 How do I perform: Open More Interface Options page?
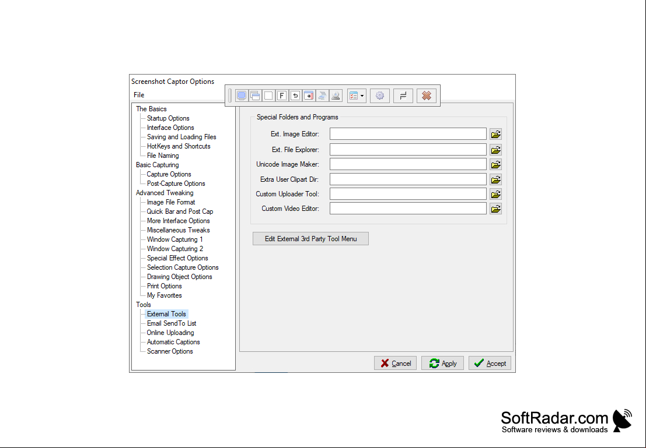179,221
